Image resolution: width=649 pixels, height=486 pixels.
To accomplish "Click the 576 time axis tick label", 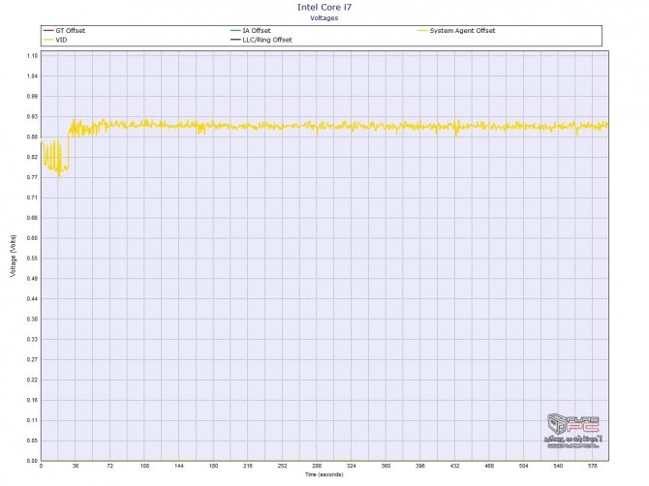I will [592, 466].
